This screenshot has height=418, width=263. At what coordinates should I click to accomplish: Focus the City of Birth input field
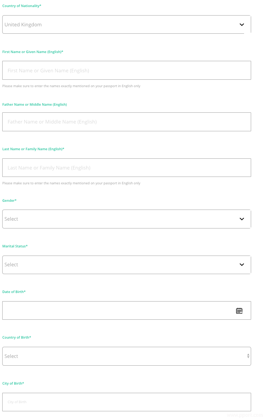[126, 402]
